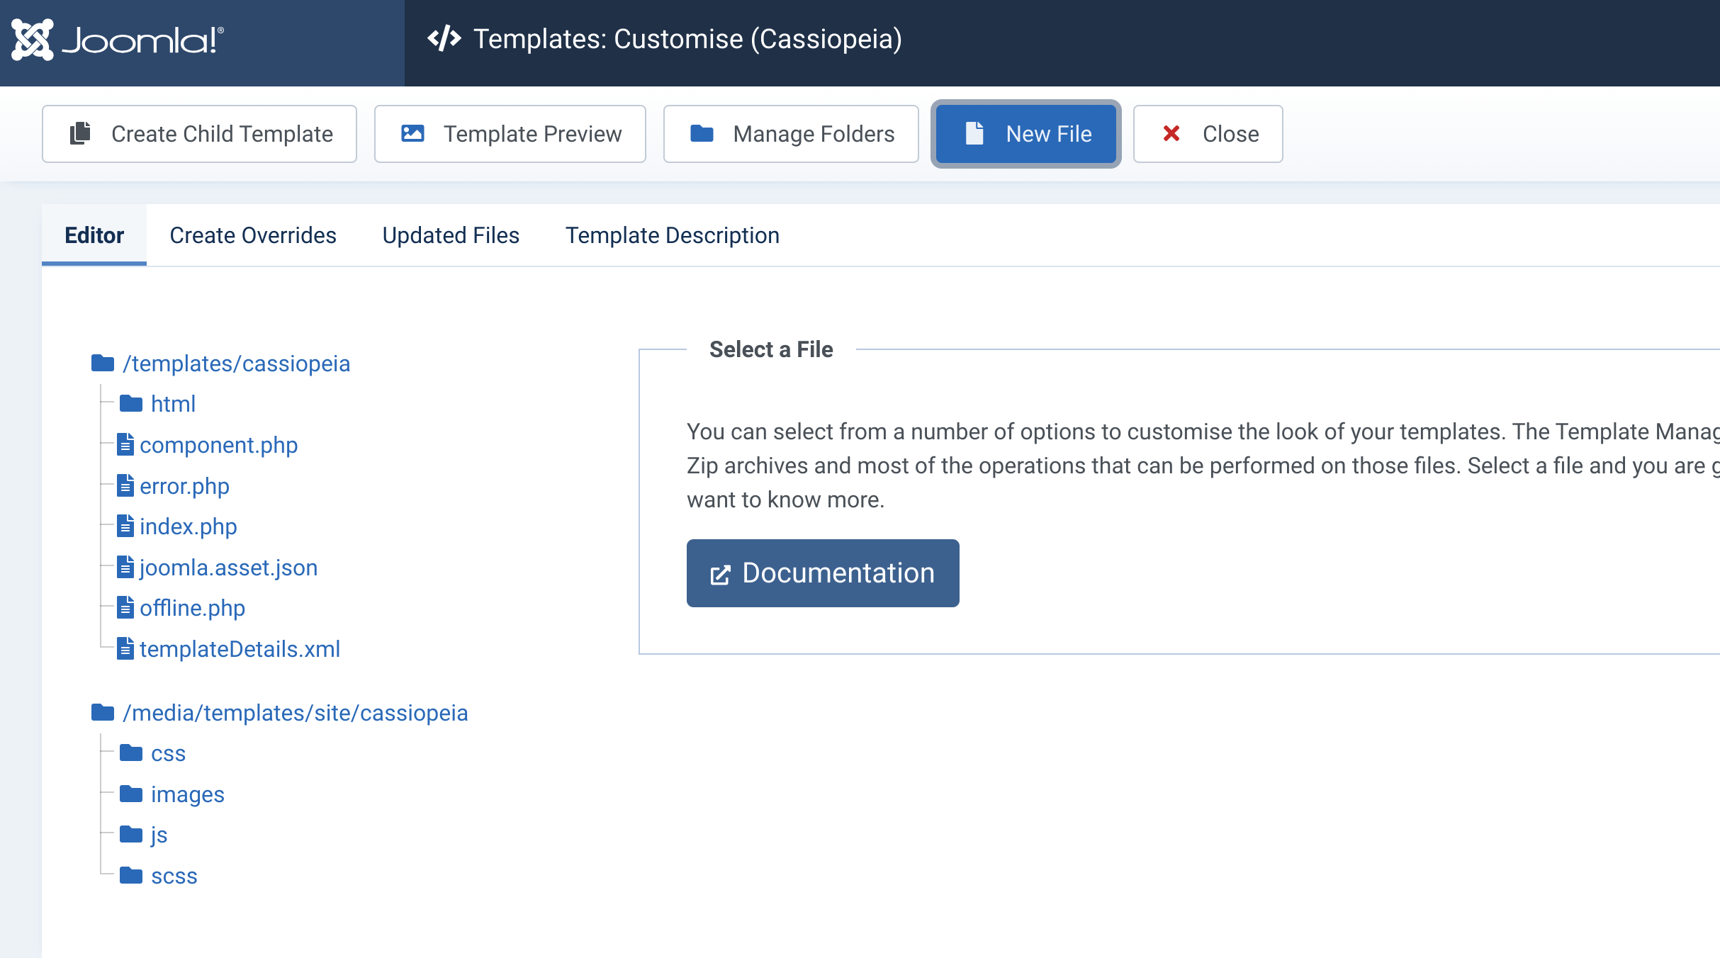Click the image icon in Template Preview
Screen dimensions: 1720x958
[412, 133]
